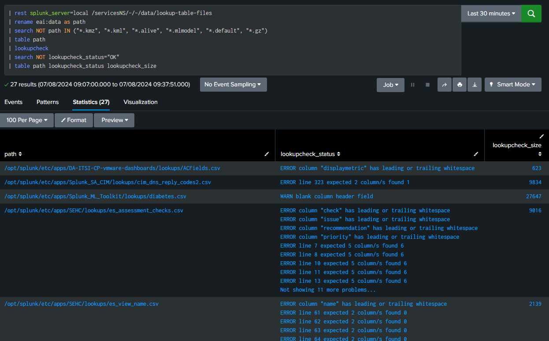Click the 27 results time range summary
This screenshot has width=549, height=341.
click(x=100, y=85)
